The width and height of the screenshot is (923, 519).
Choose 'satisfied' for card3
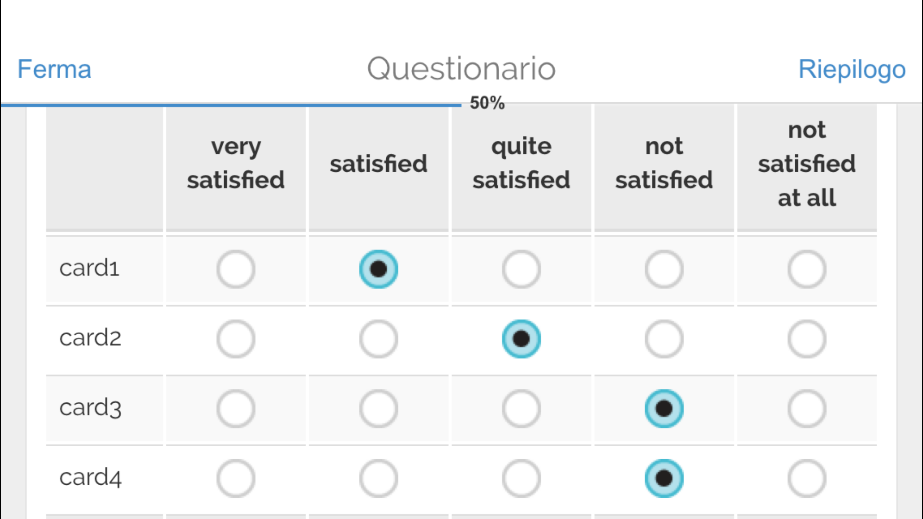[379, 409]
